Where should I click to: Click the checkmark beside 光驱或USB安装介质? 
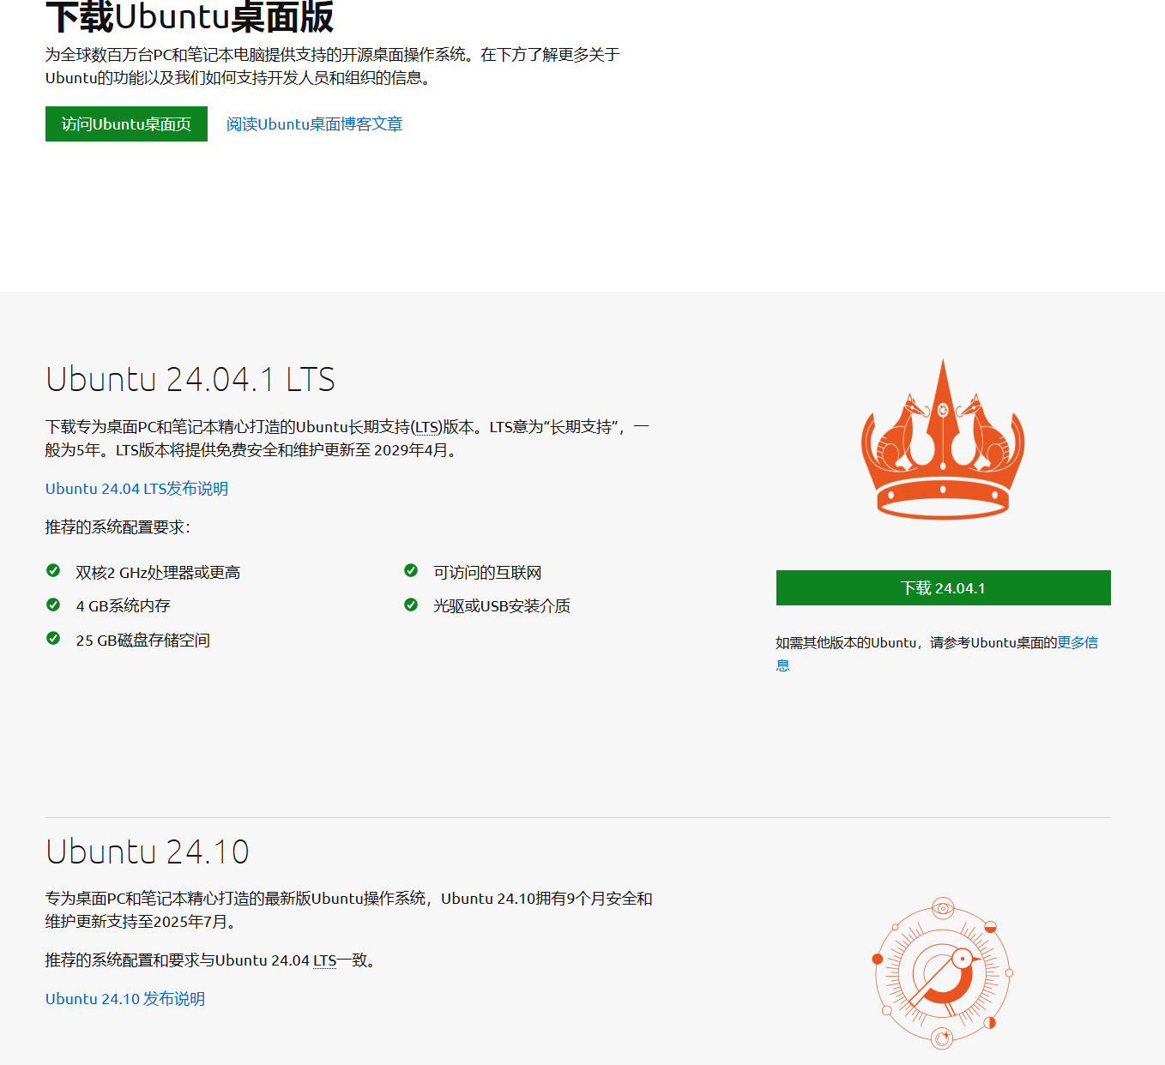point(411,605)
